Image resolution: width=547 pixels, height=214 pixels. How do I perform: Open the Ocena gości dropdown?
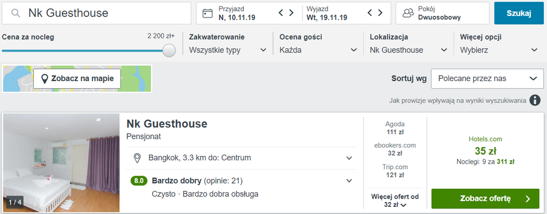coord(318,44)
